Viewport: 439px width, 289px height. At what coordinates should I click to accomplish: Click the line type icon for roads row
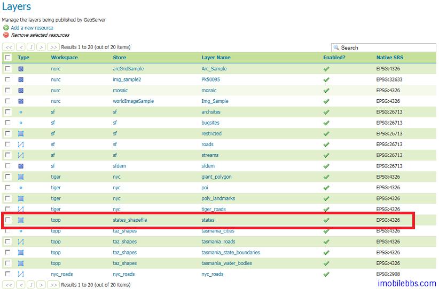point(21,144)
